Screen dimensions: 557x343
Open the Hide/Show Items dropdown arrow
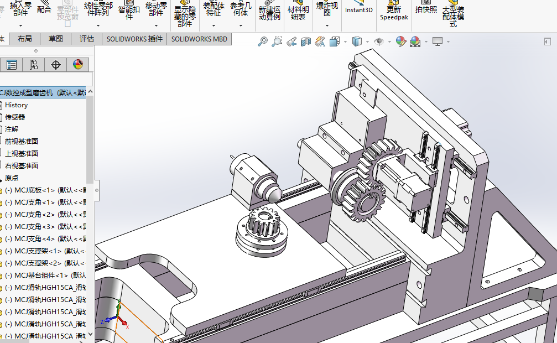(x=390, y=42)
